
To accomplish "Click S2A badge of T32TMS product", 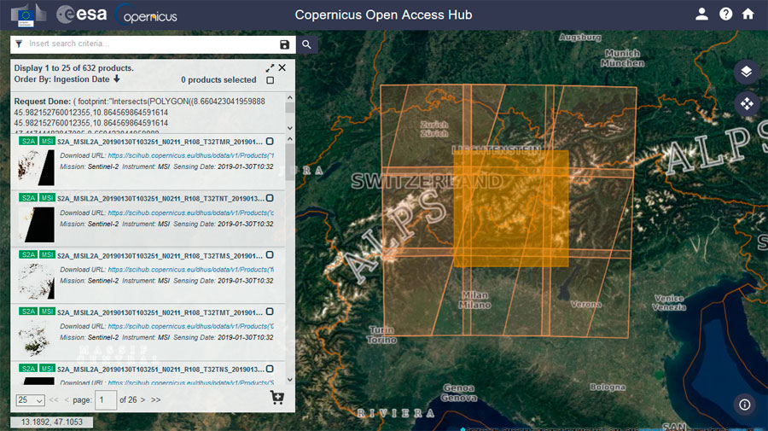I will [28, 254].
